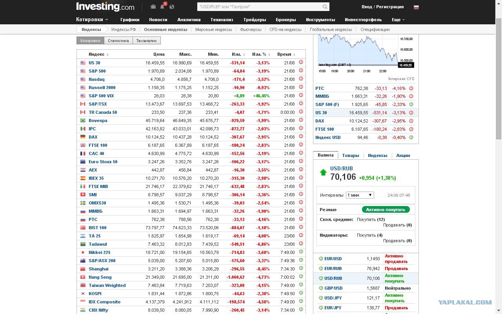Click the Turkish flag beside BIST 100
Image resolution: width=502 pixels, height=314 pixels.
click(x=83, y=228)
